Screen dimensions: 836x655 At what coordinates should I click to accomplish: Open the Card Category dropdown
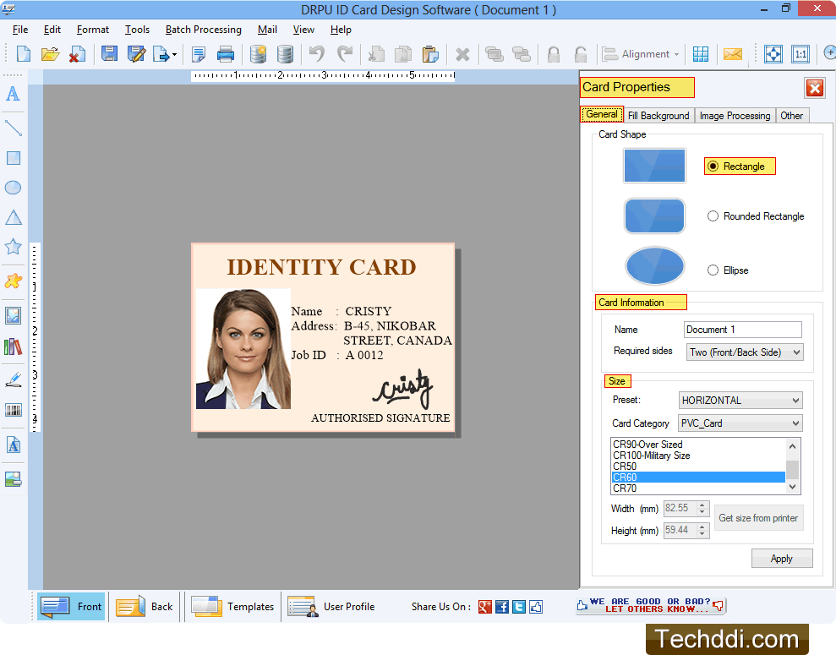pos(740,423)
